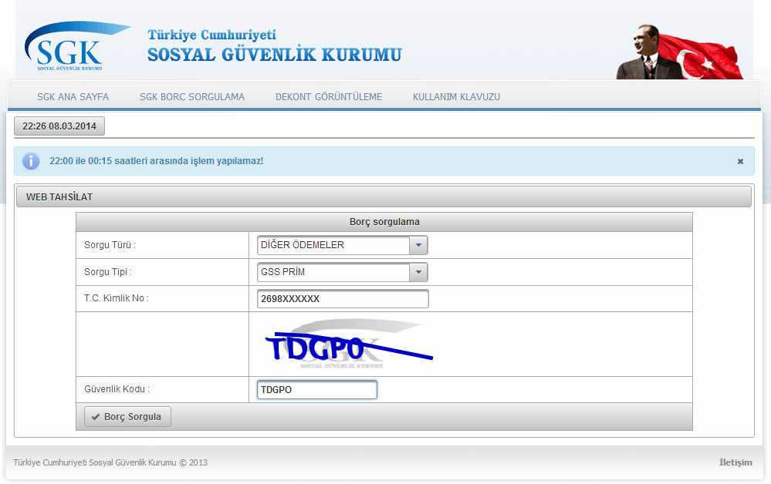Click the Atatürk portrait with flag image

678,52
